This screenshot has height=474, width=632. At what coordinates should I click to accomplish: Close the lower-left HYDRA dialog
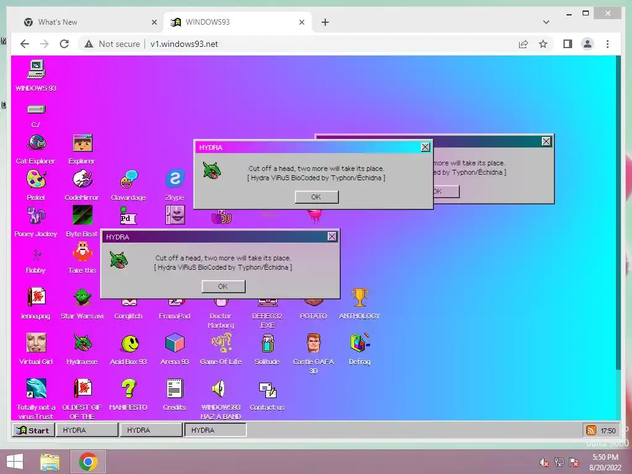click(x=331, y=236)
